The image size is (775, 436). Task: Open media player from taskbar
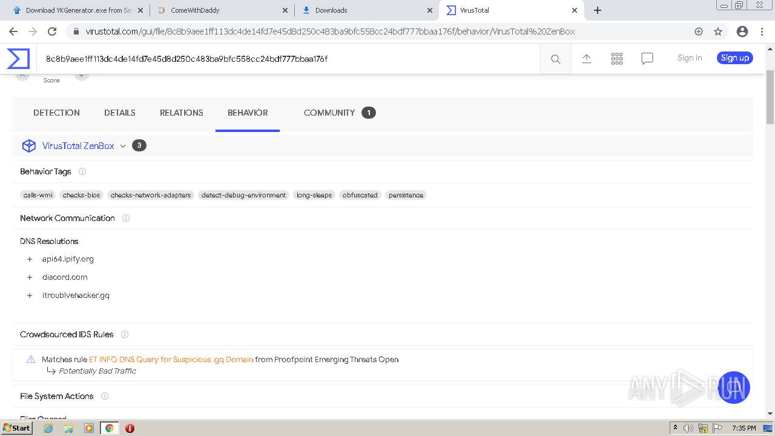coord(89,428)
